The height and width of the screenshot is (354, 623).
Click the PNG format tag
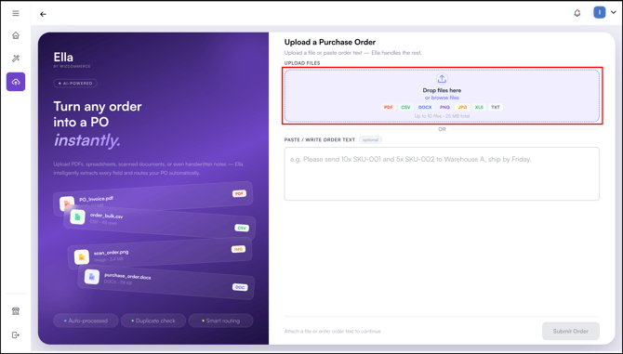444,107
